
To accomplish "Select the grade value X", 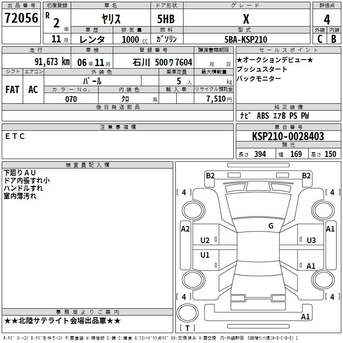I will pyautogui.click(x=246, y=19).
